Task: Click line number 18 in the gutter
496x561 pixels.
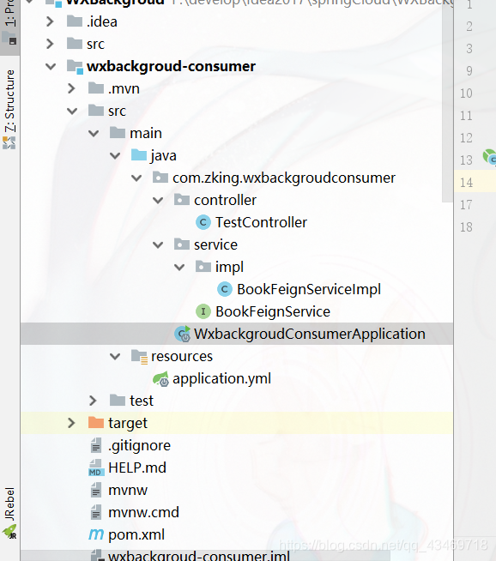Action: click(466, 226)
